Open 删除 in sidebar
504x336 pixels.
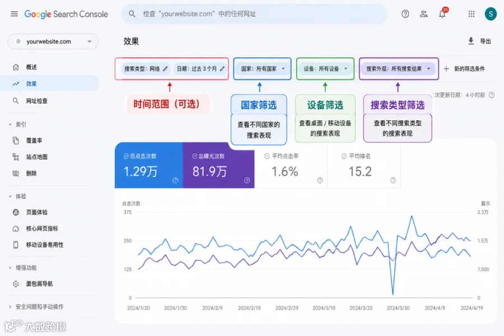click(31, 173)
